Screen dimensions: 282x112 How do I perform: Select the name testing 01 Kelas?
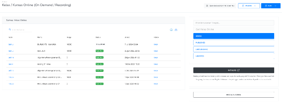coord(44,64)
